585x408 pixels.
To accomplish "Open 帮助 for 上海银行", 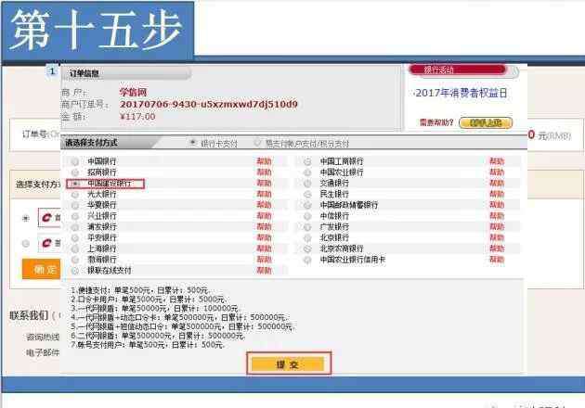I will click(x=264, y=249).
